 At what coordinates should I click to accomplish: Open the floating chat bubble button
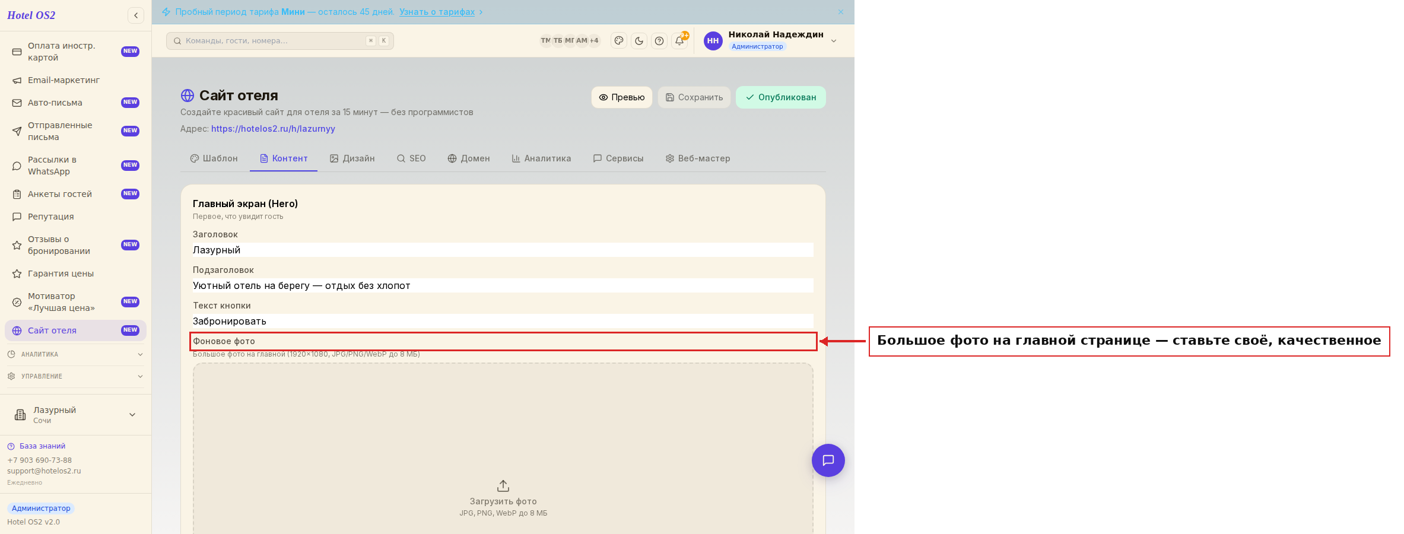828,460
